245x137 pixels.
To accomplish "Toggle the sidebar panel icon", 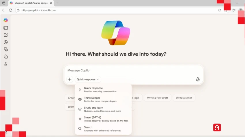I will (x=5, y=28).
